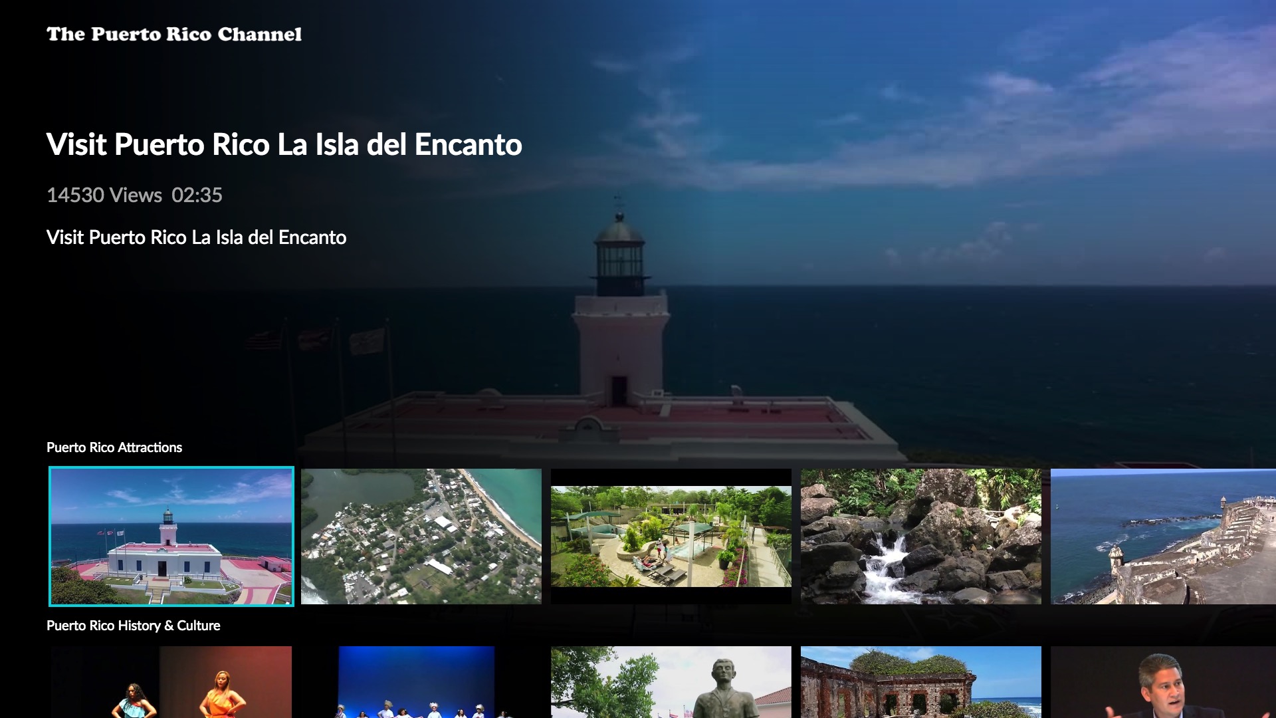The image size is (1276, 718).
Task: Select the two dancers on red stage thumbnail
Action: click(x=171, y=682)
